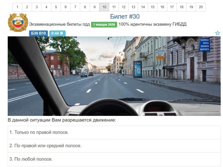
Task: Go to question 1 in pagination
Action: coord(17,7)
